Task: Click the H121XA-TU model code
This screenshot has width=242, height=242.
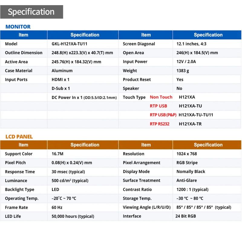Action: [x=190, y=106]
